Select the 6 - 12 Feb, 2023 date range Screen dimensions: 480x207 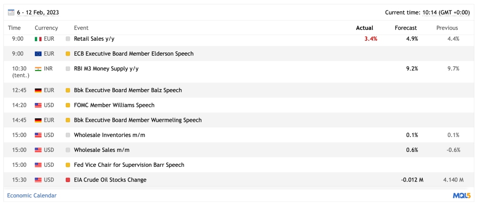coord(37,12)
